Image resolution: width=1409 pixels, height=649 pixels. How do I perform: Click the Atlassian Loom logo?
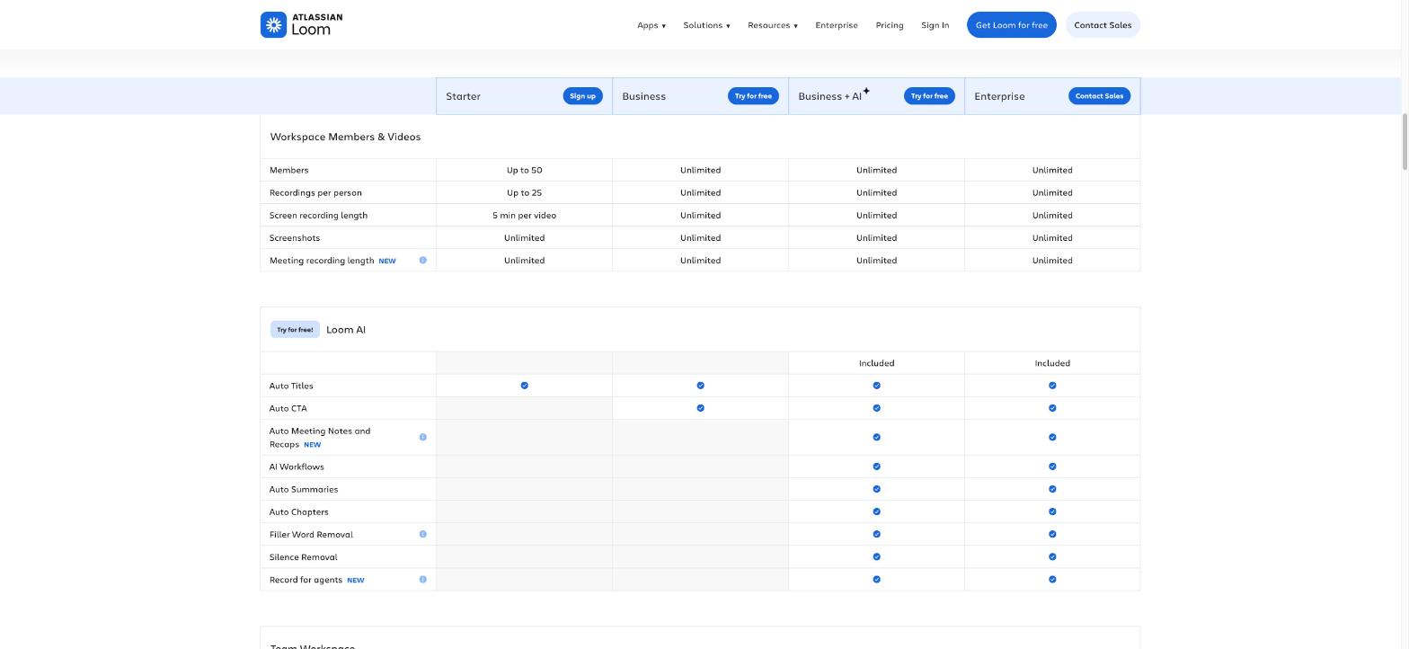pyautogui.click(x=302, y=25)
